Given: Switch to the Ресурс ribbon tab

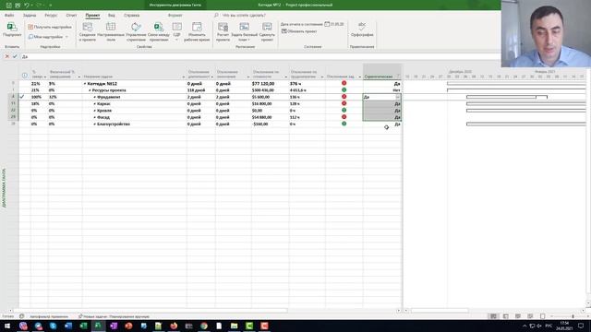Looking at the screenshot, I should click(51, 16).
